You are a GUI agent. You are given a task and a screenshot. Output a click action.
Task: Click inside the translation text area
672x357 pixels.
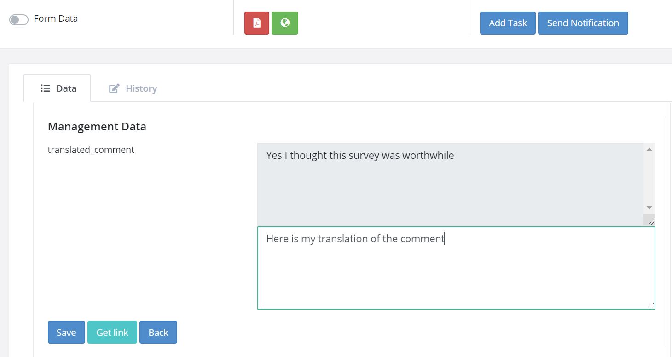click(456, 267)
